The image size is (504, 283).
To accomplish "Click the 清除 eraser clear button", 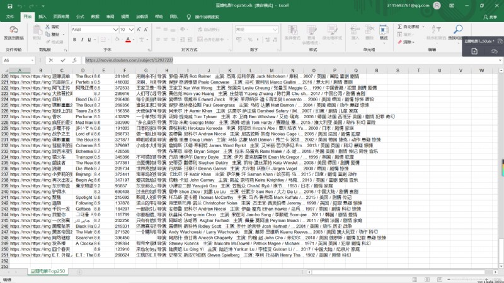I will [x=406, y=42].
